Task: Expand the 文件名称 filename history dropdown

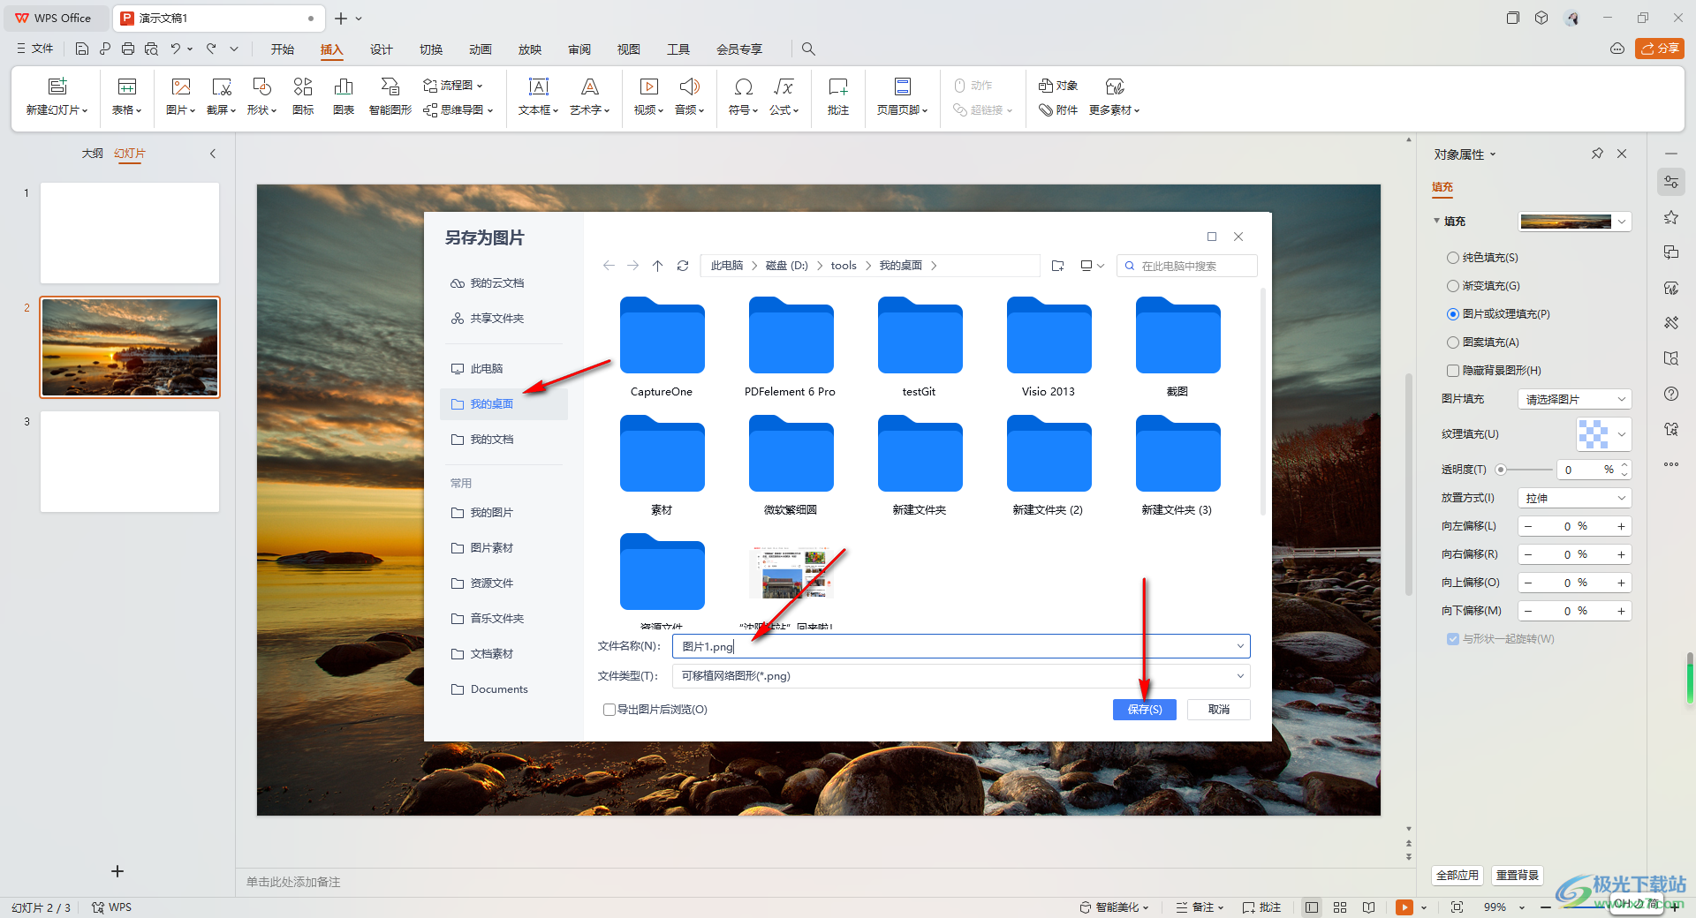Action: click(1240, 646)
